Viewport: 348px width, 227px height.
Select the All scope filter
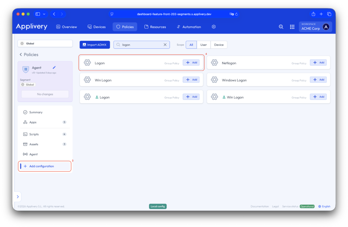191,45
